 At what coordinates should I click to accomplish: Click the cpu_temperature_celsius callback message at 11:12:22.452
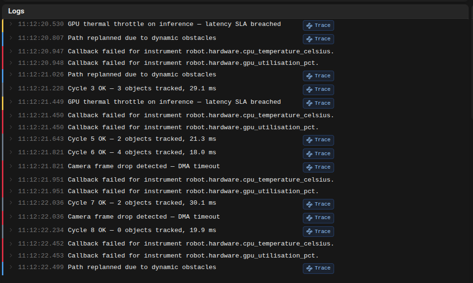click(x=201, y=244)
